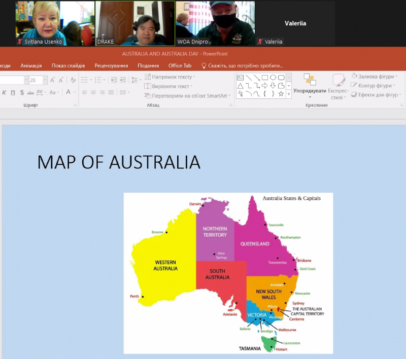Choose the Triangle shape
406x359 pixels.
240,86
